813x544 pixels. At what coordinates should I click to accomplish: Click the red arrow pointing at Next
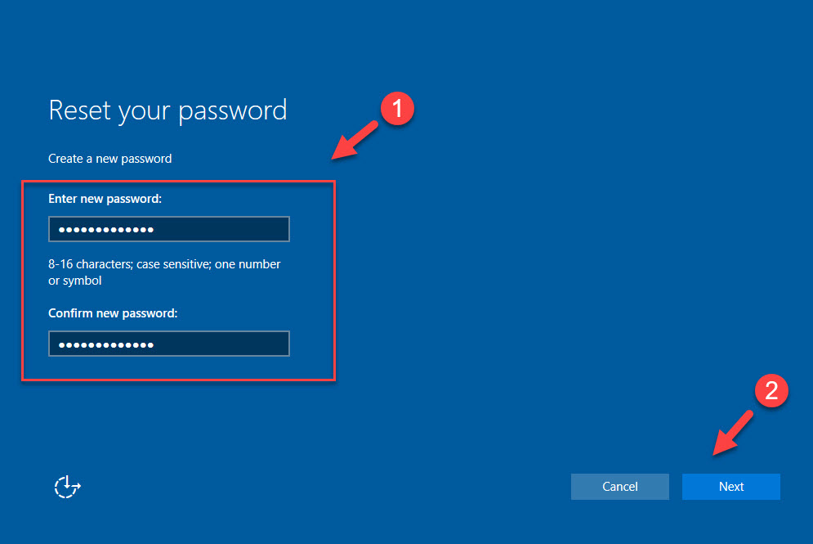pos(733,433)
